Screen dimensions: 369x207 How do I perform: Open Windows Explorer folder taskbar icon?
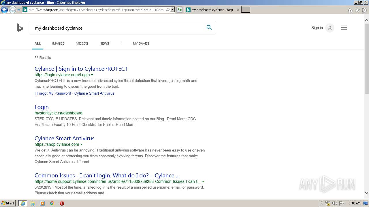pos(33,203)
